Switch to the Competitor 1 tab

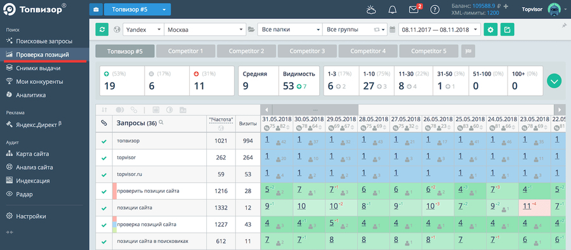coord(186,51)
